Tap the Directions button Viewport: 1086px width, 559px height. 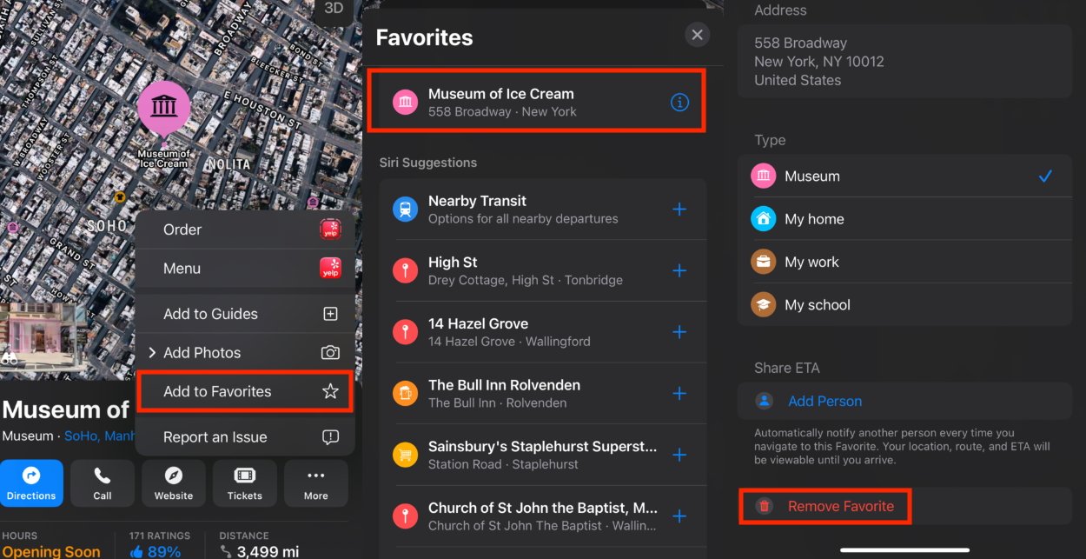(31, 482)
